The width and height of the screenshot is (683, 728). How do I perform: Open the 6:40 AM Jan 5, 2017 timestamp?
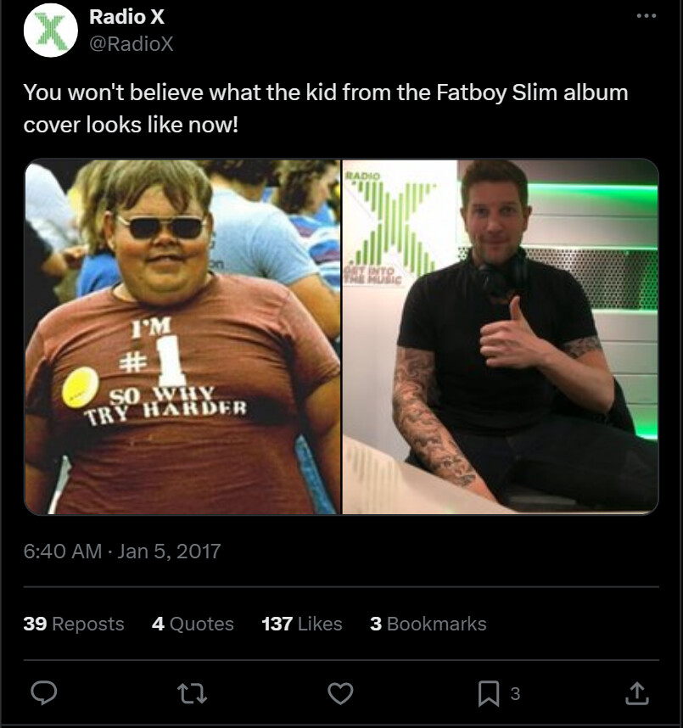(x=122, y=551)
